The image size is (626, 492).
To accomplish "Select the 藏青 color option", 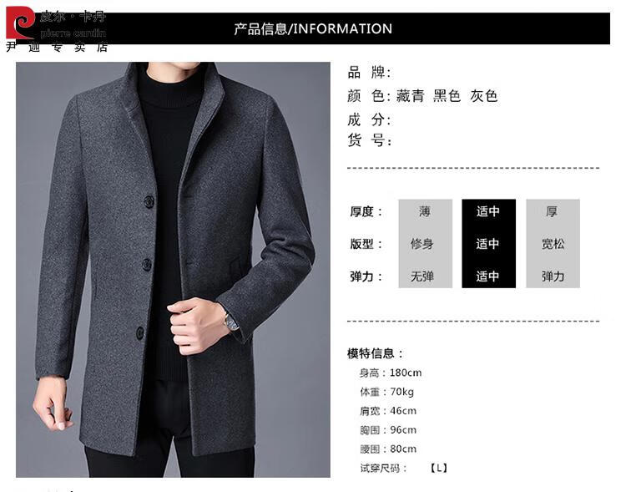I will pyautogui.click(x=410, y=96).
